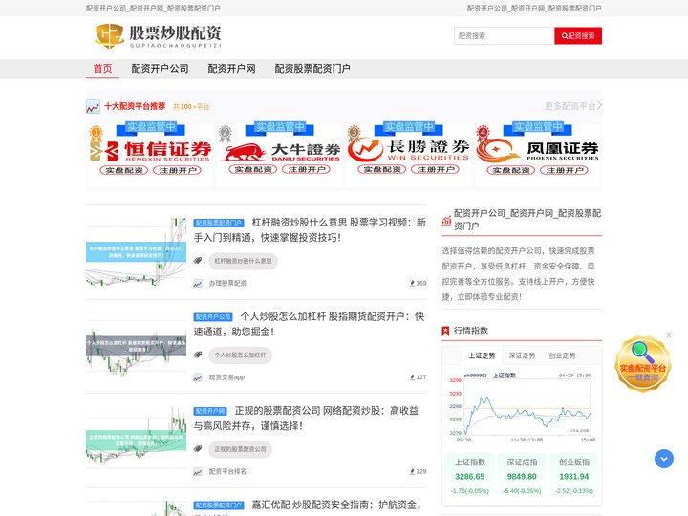Switch to the 深证走势 chart tab

[522, 355]
